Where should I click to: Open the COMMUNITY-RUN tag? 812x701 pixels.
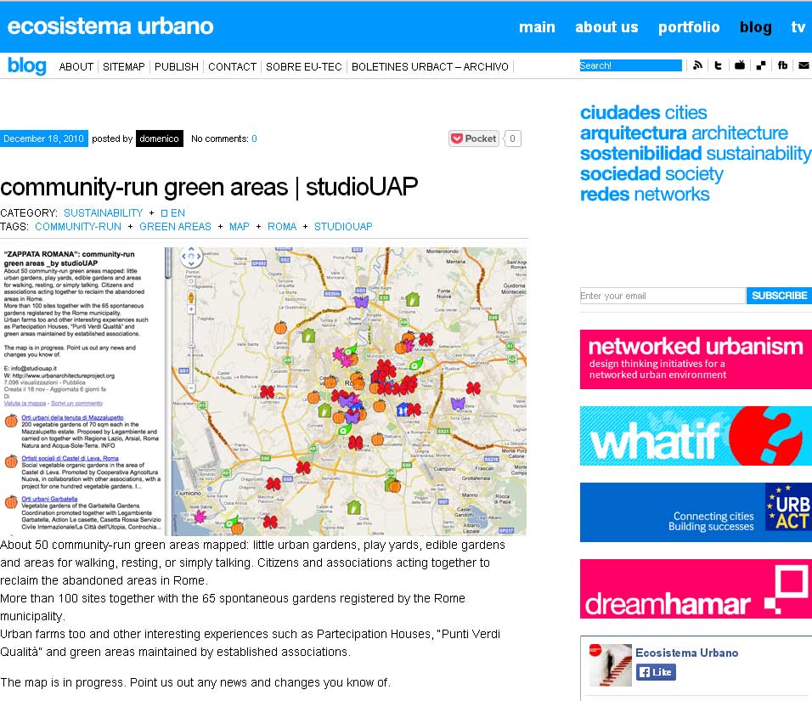78,226
